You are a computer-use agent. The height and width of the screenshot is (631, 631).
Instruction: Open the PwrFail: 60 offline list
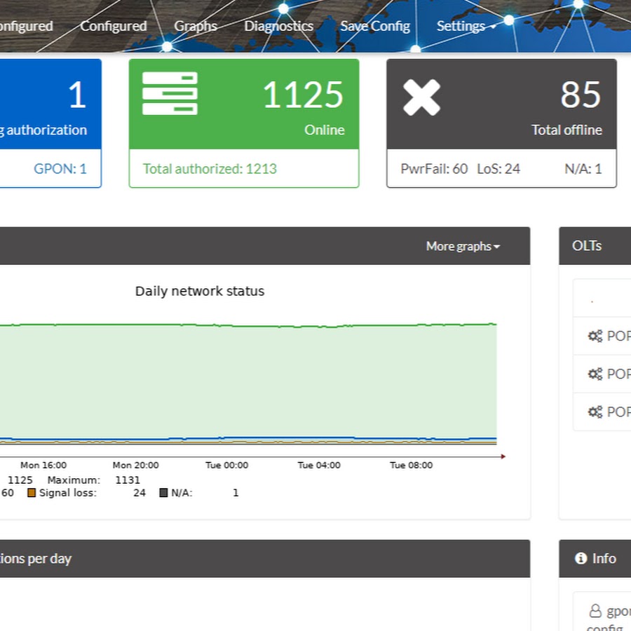[x=434, y=168]
